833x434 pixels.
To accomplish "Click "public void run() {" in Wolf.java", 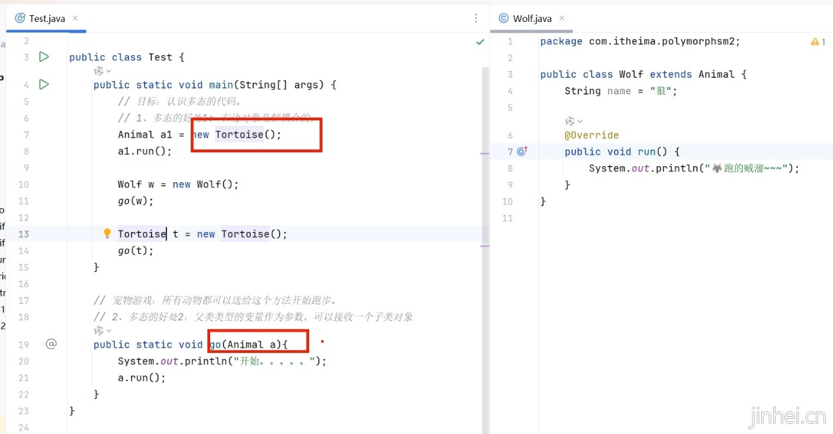I will tap(622, 152).
